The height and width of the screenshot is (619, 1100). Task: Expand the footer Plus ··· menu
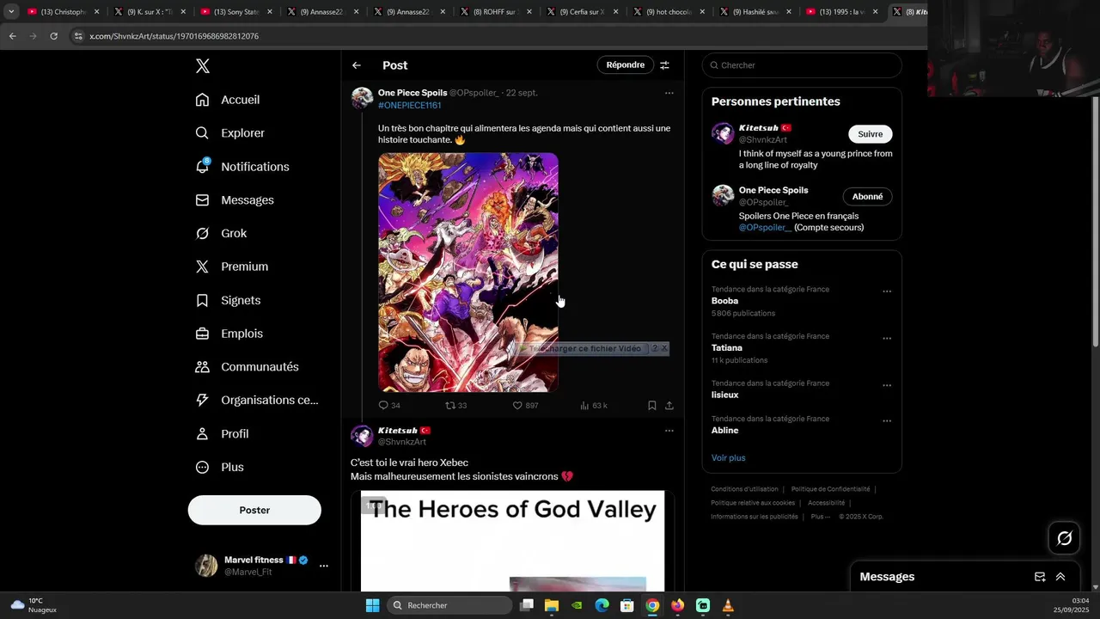821,517
